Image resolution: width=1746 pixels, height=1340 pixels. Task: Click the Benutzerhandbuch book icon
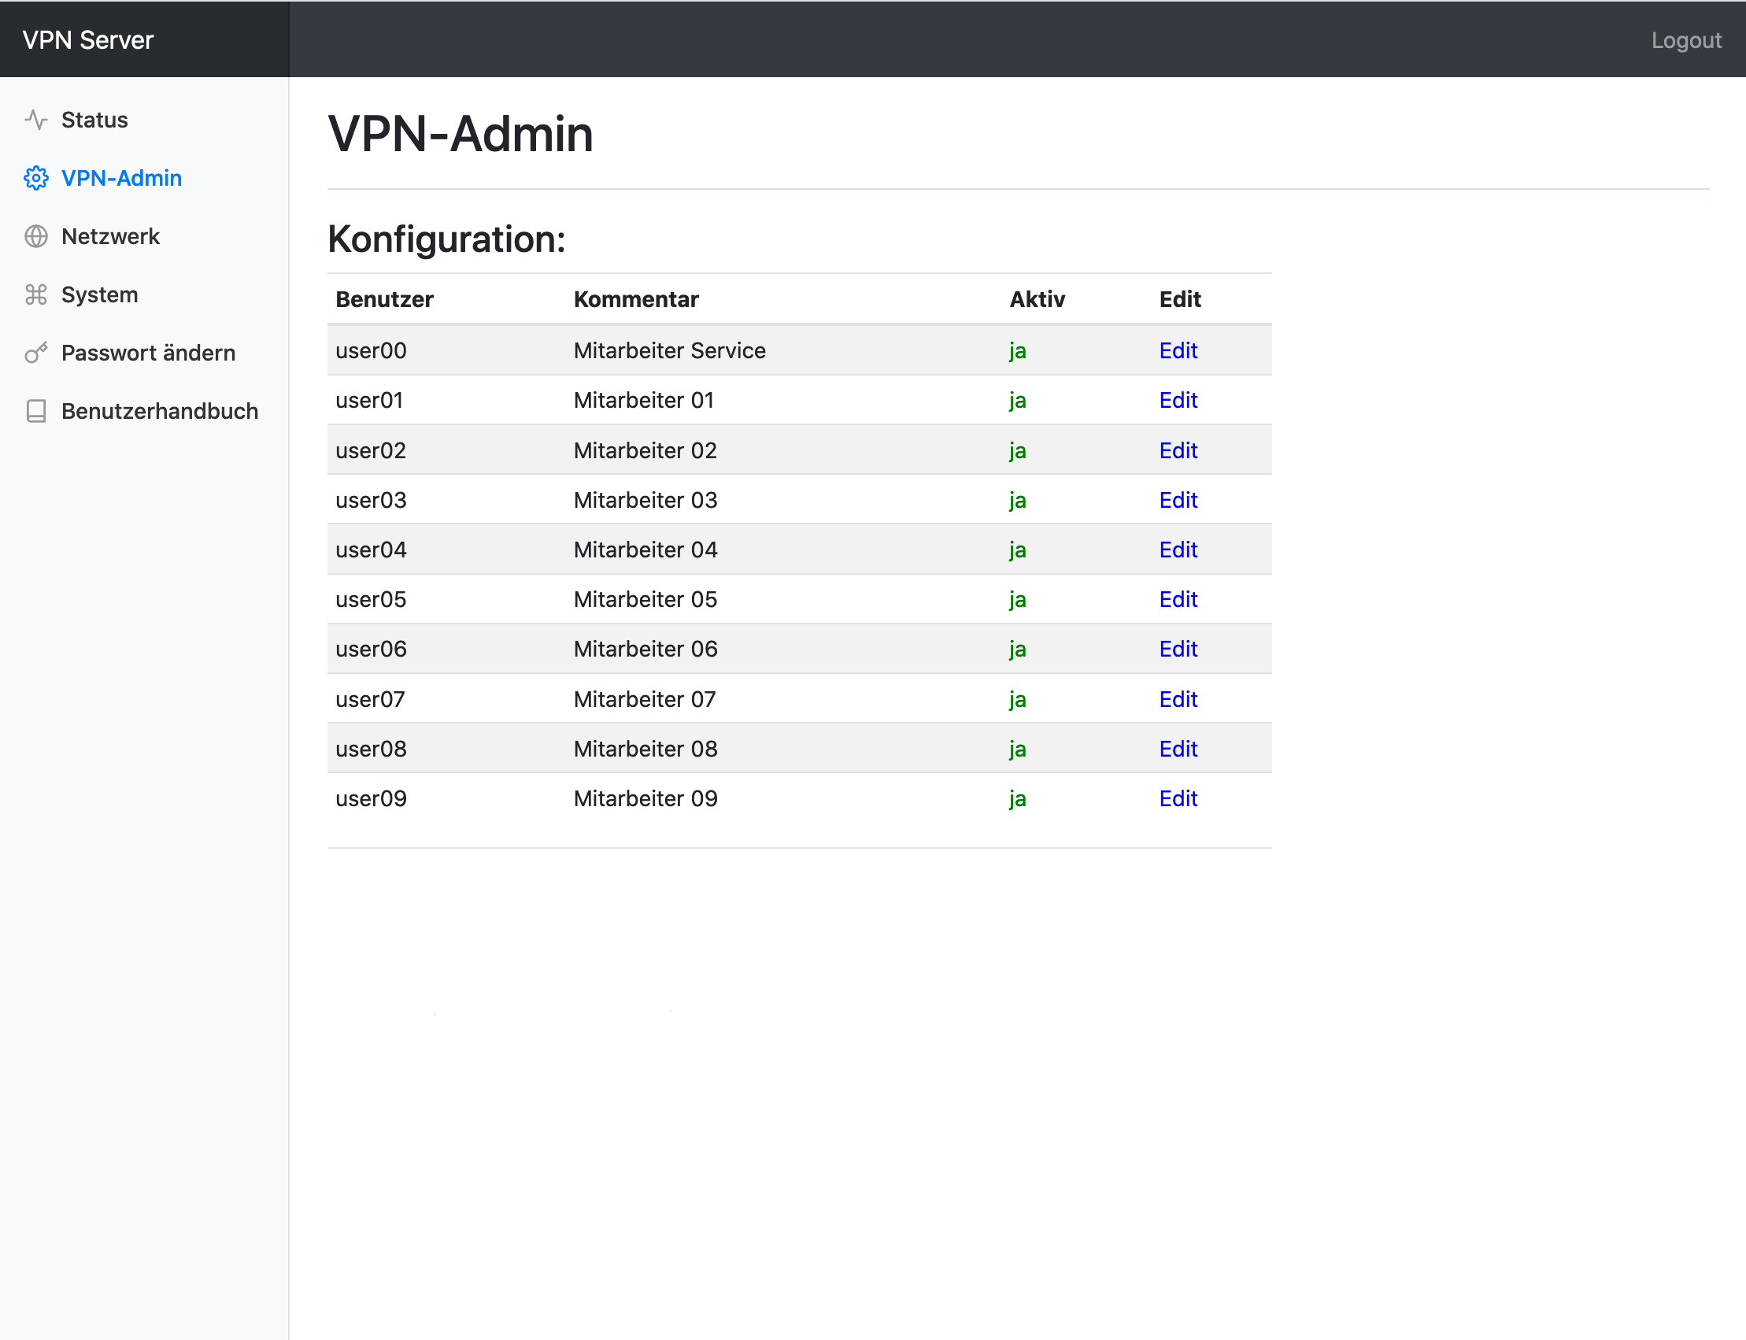tap(36, 411)
